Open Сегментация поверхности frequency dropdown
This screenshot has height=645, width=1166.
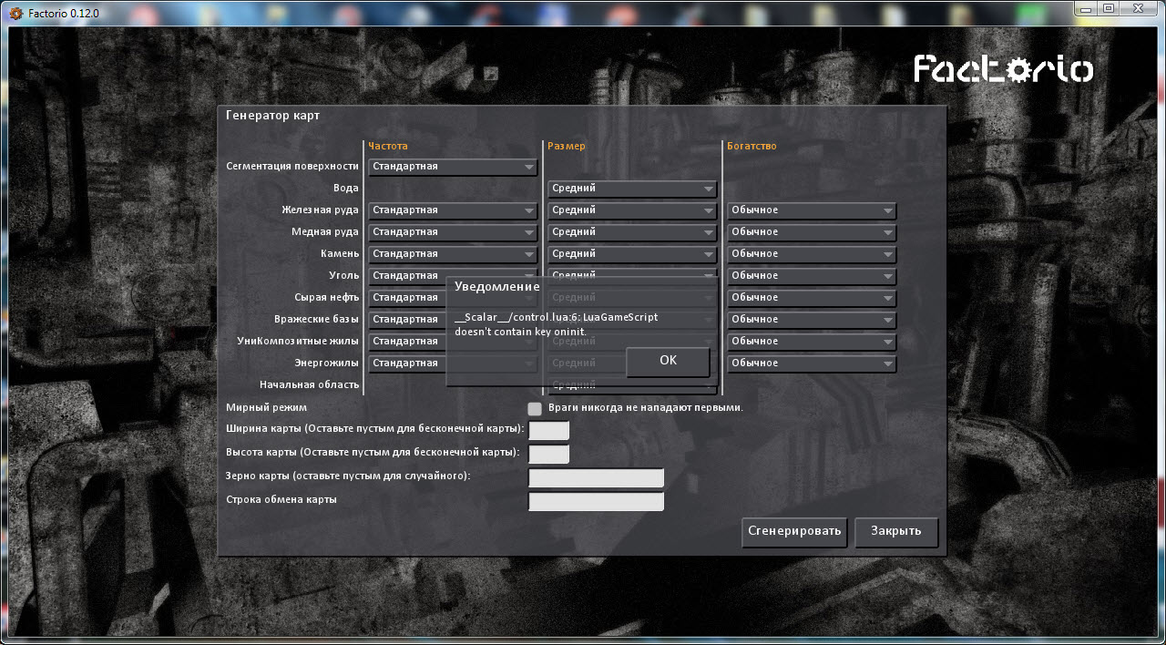coord(453,167)
